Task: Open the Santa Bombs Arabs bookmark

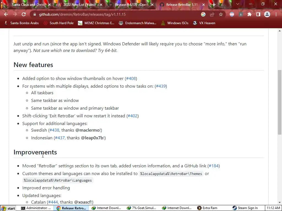Action: click(x=21, y=23)
